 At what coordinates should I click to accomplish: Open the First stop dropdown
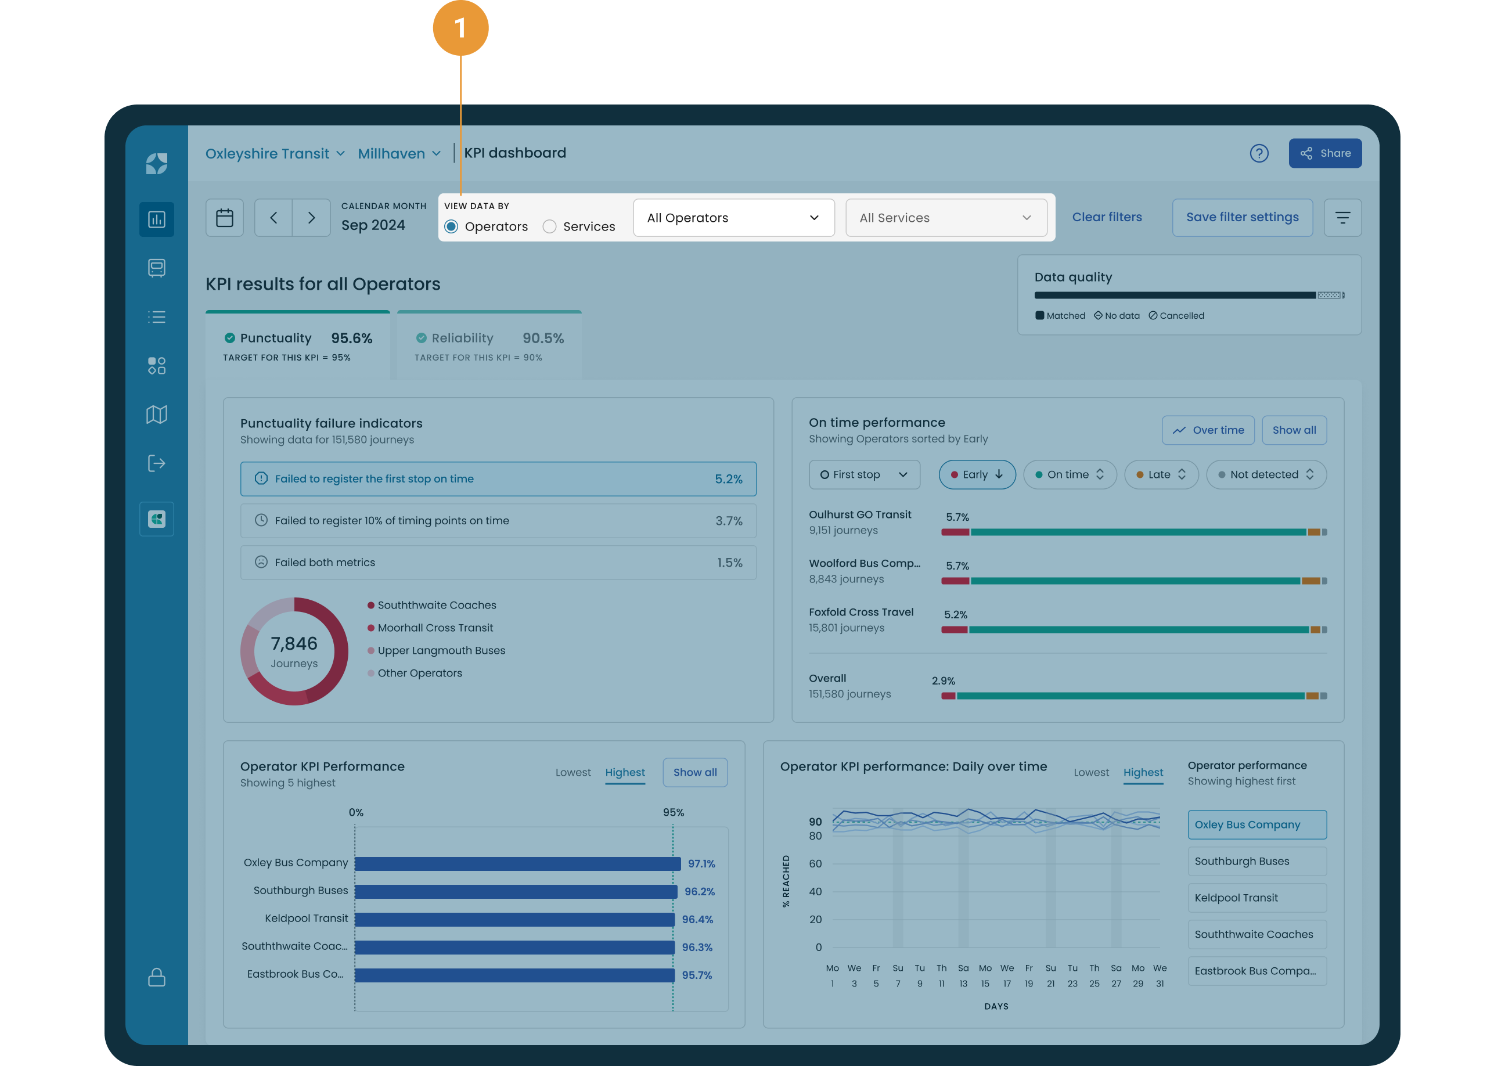[x=864, y=474]
